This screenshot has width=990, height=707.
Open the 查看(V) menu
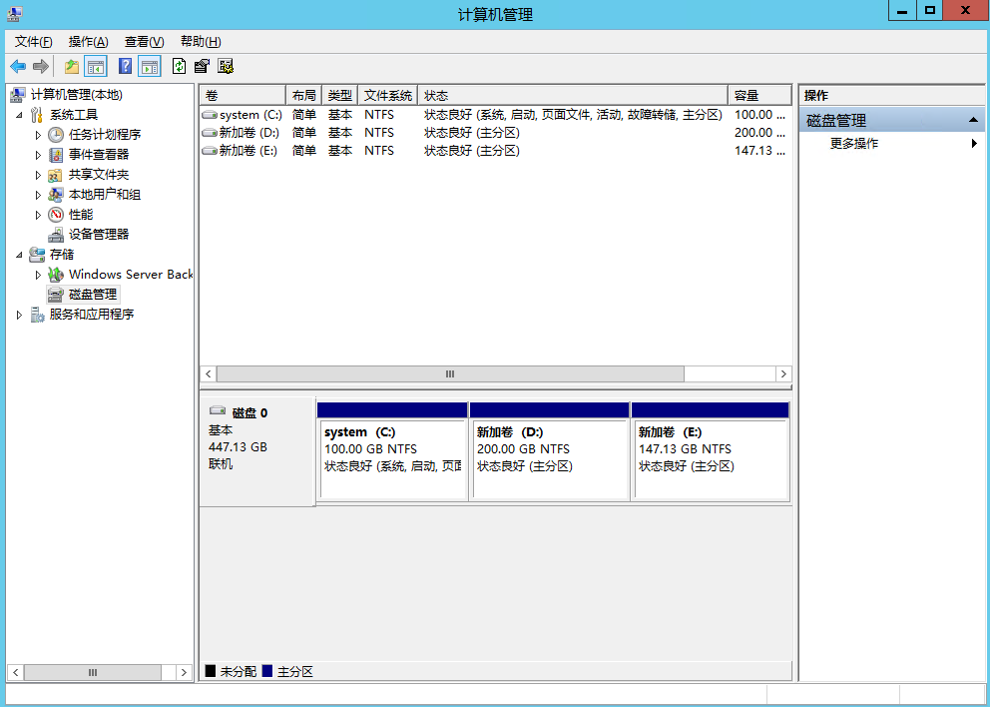click(142, 41)
